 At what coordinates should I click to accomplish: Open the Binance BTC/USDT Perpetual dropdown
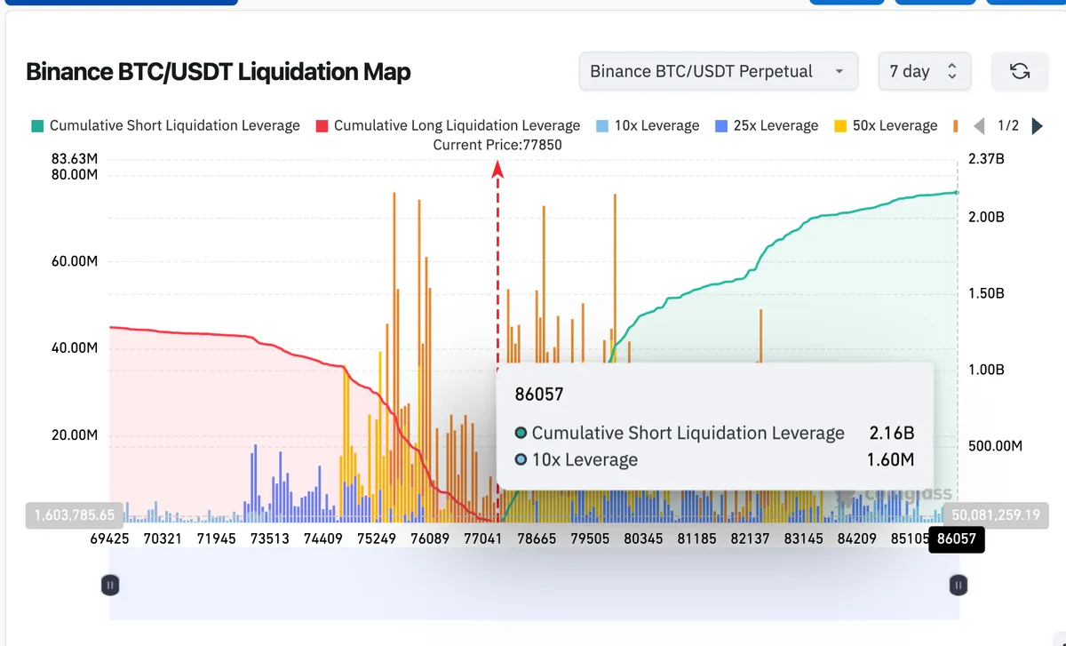pos(719,71)
